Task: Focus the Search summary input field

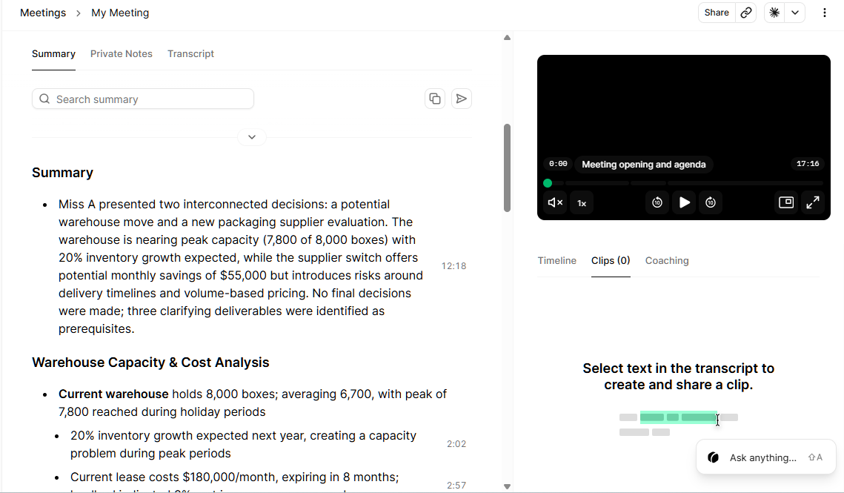Action: (x=142, y=99)
